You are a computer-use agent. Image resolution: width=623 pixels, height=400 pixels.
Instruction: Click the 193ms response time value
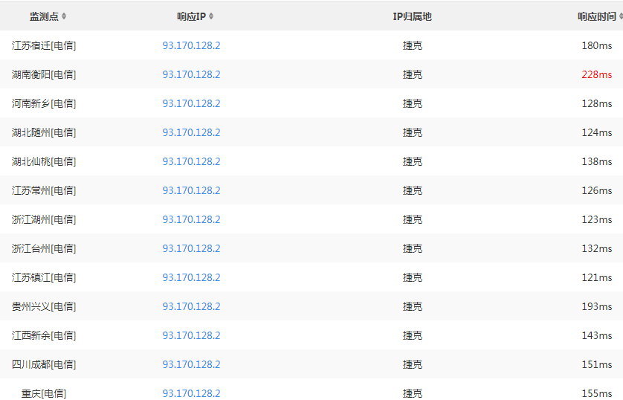coord(597,306)
